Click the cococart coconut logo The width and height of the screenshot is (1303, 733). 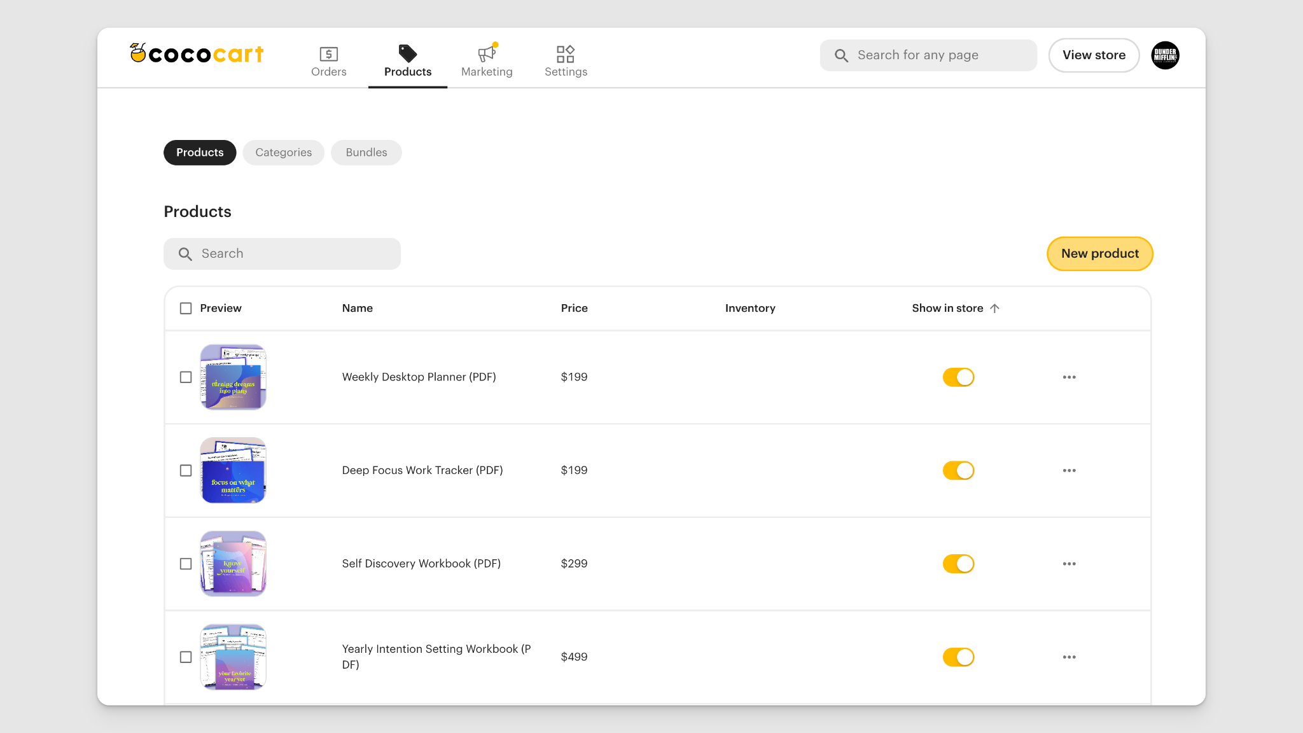pos(139,53)
